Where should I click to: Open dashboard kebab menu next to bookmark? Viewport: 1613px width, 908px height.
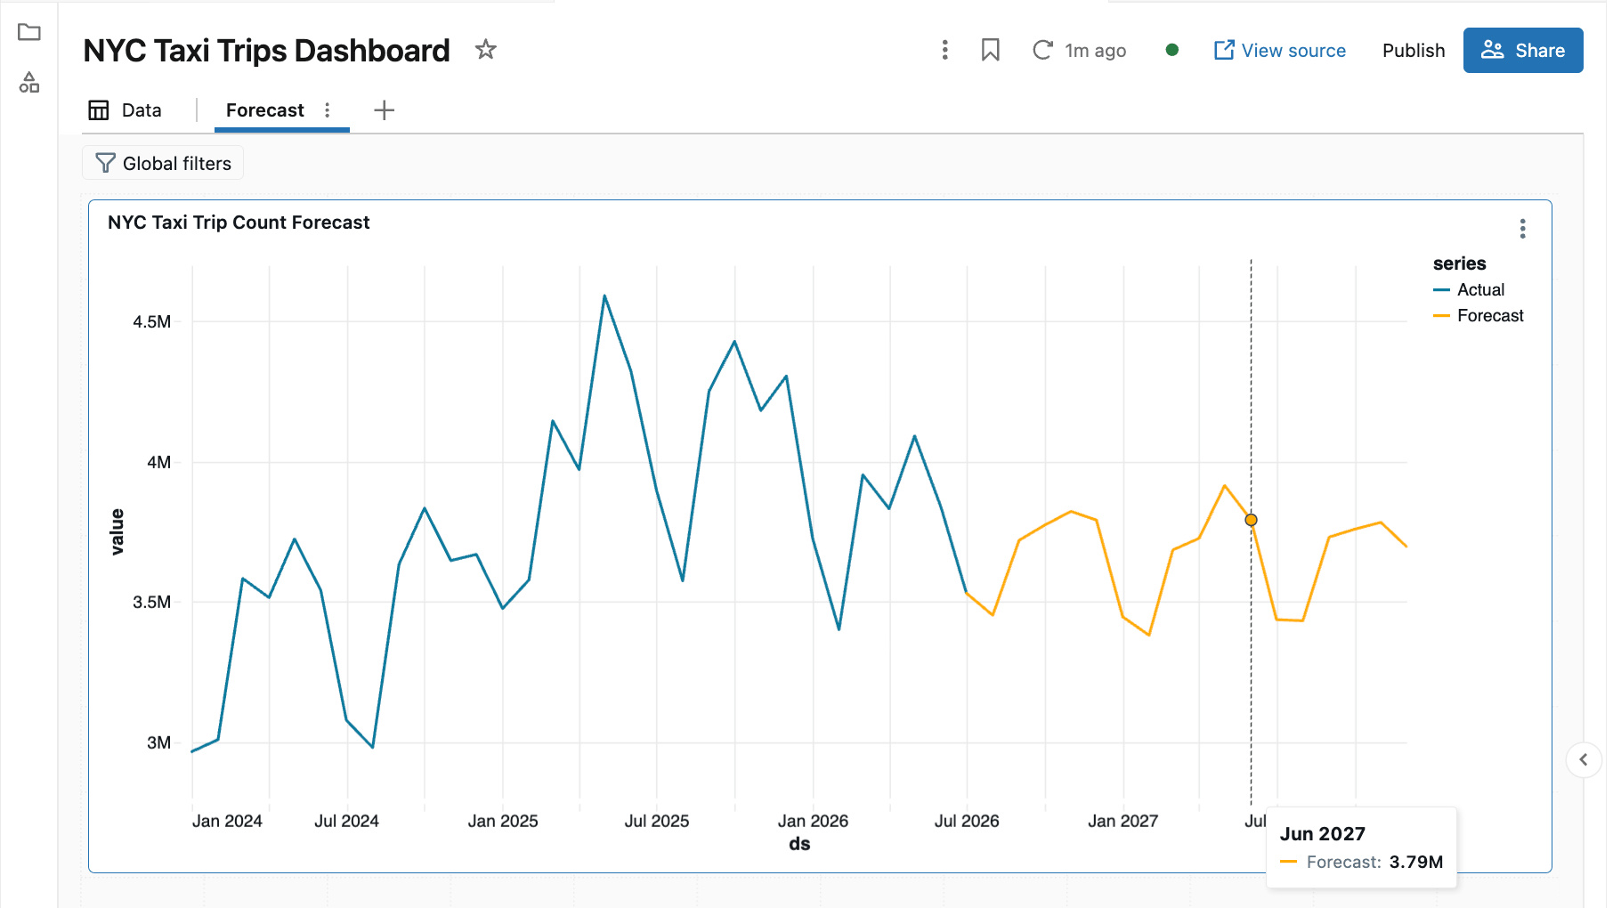click(x=945, y=50)
